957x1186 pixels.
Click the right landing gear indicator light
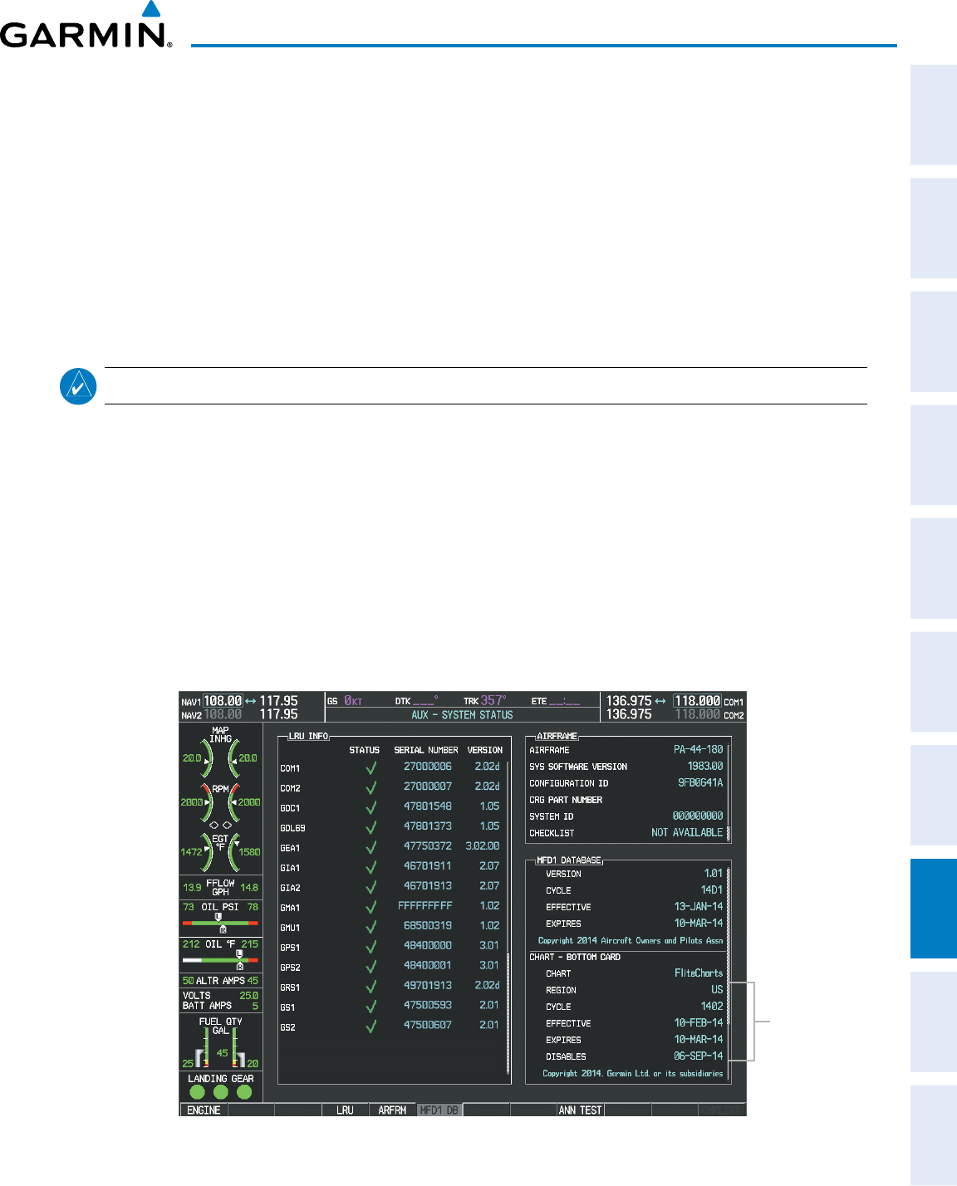click(x=244, y=1092)
